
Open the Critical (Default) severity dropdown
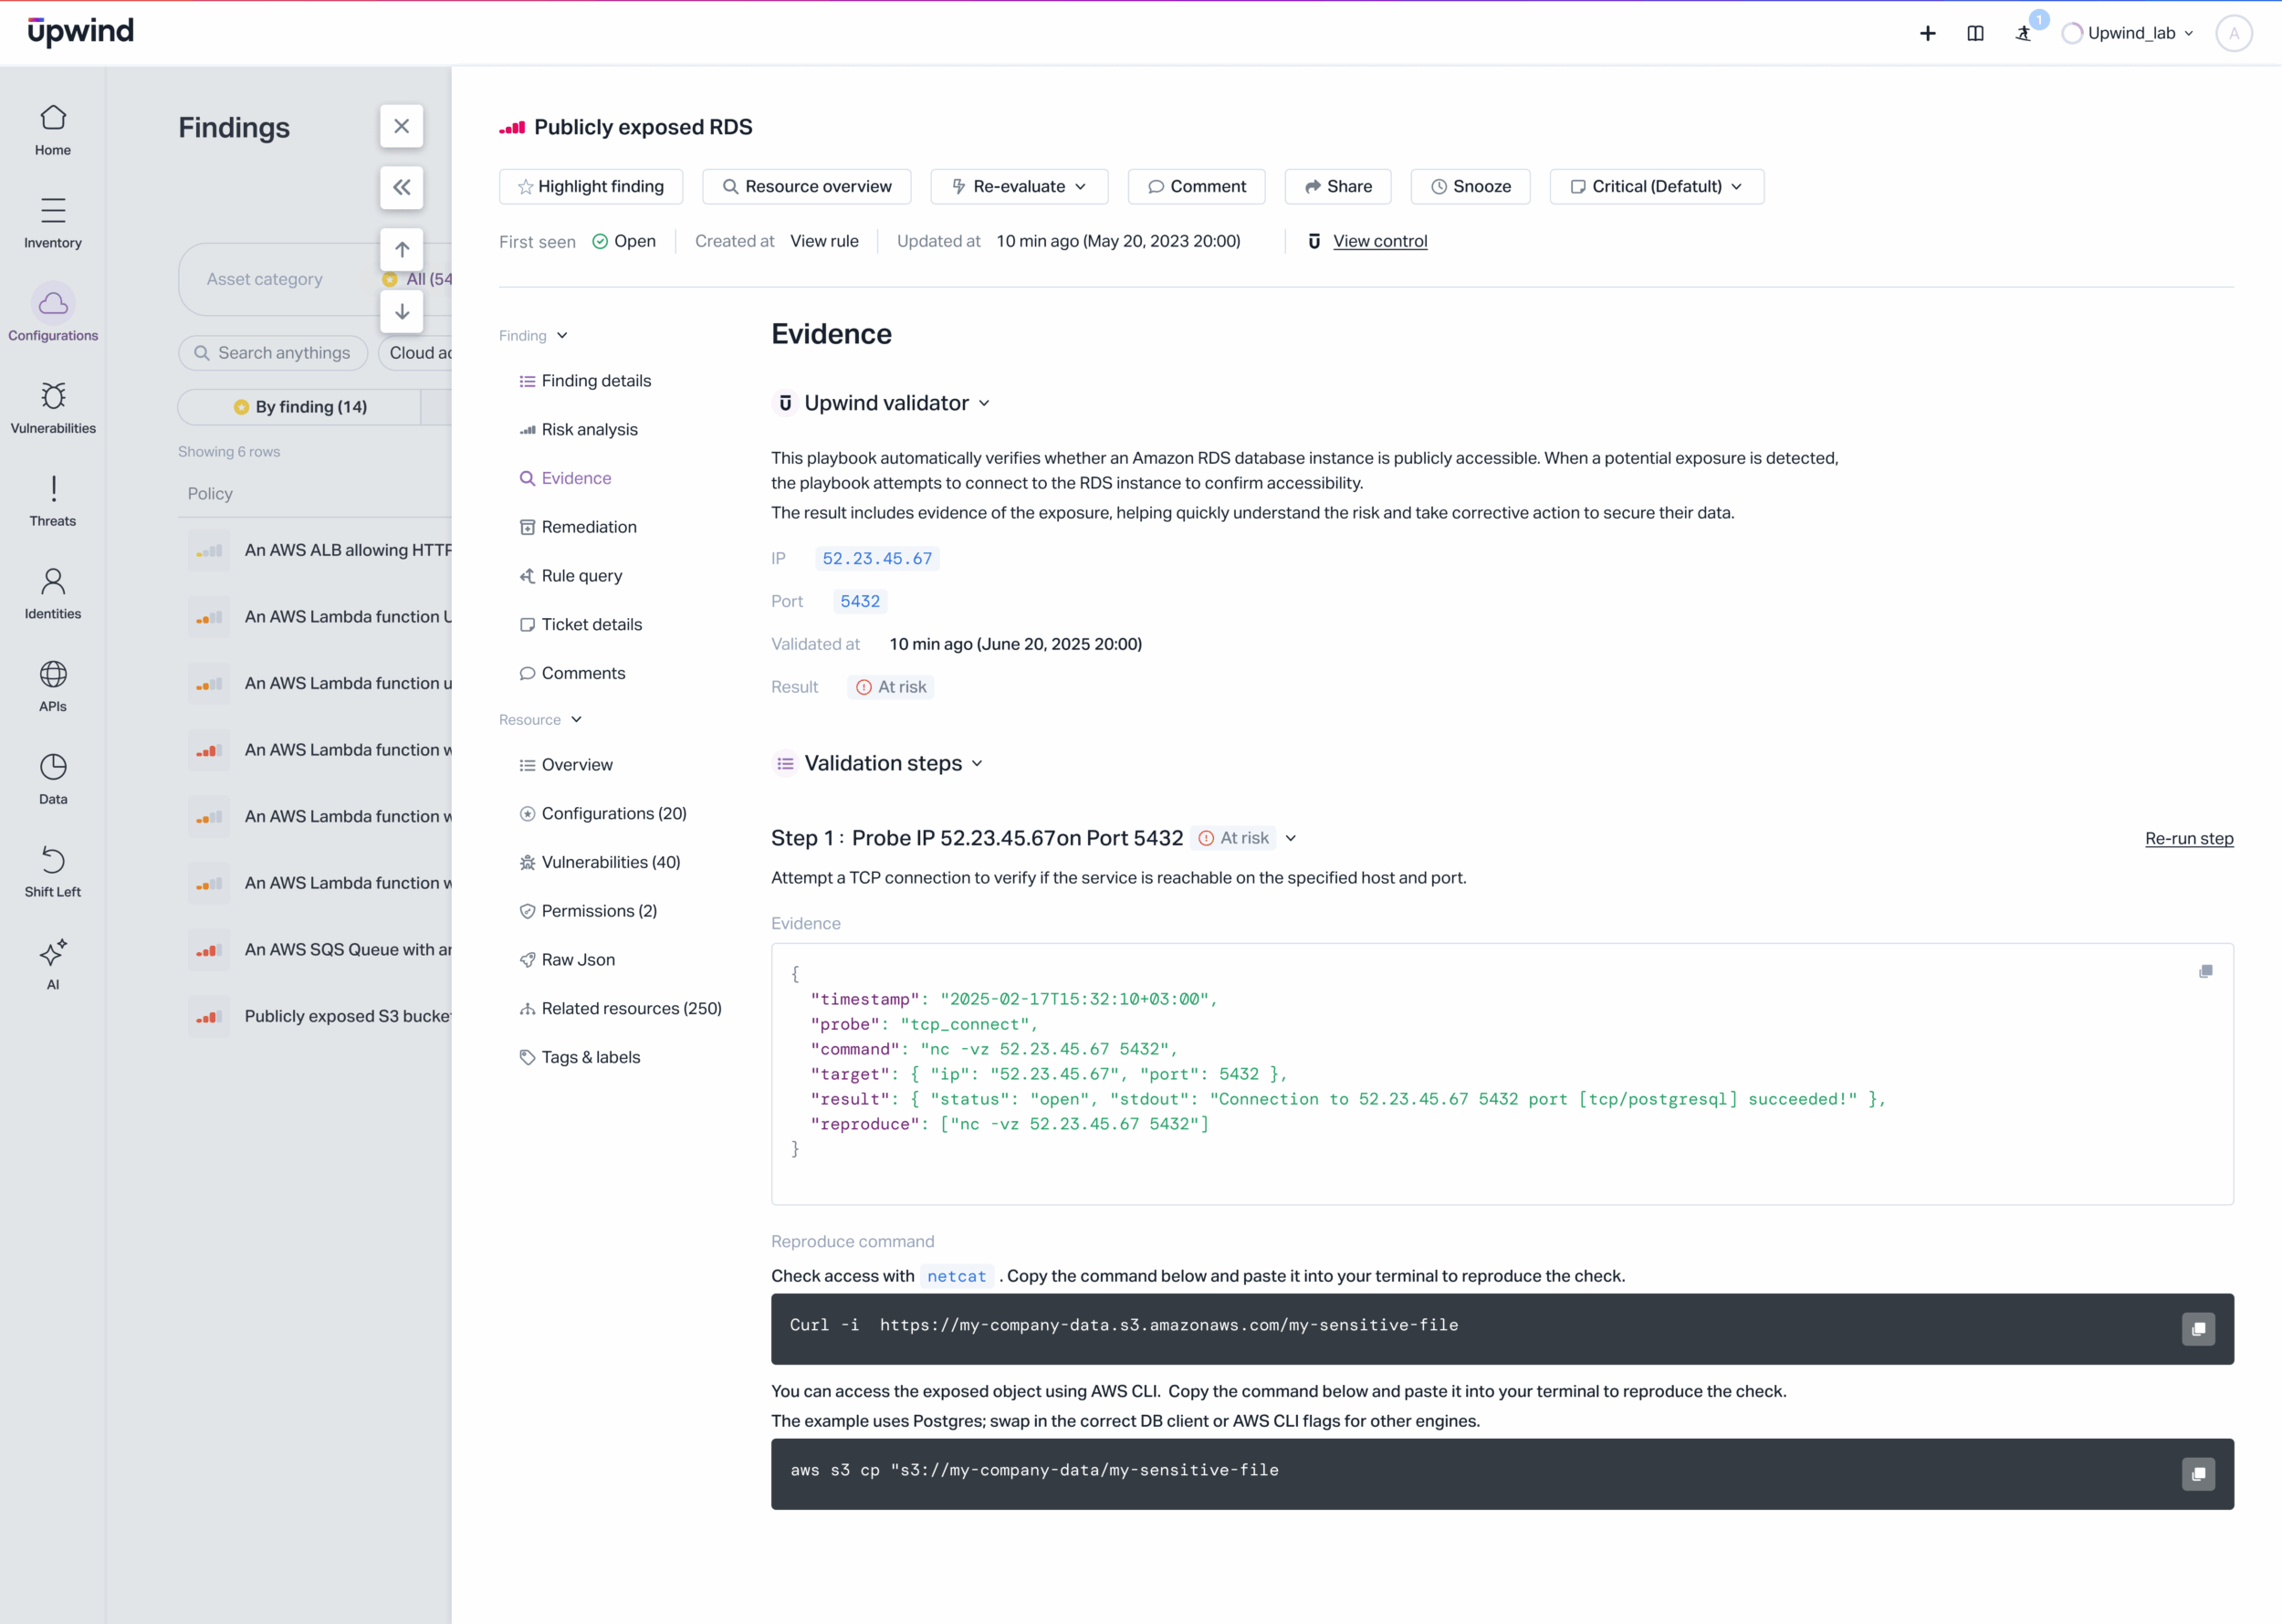(x=1656, y=187)
